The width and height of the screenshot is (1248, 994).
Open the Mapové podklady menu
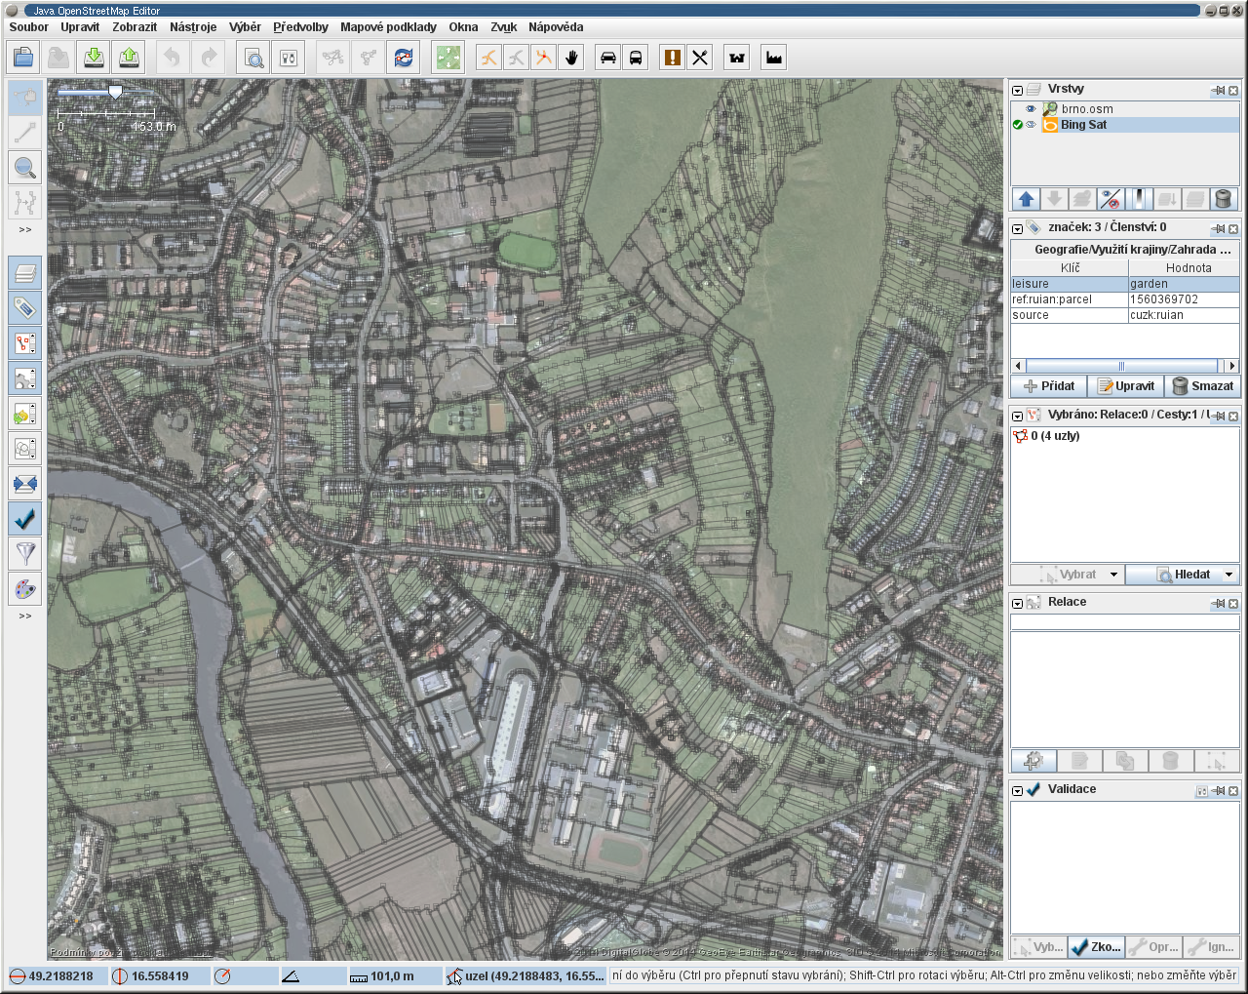[388, 27]
